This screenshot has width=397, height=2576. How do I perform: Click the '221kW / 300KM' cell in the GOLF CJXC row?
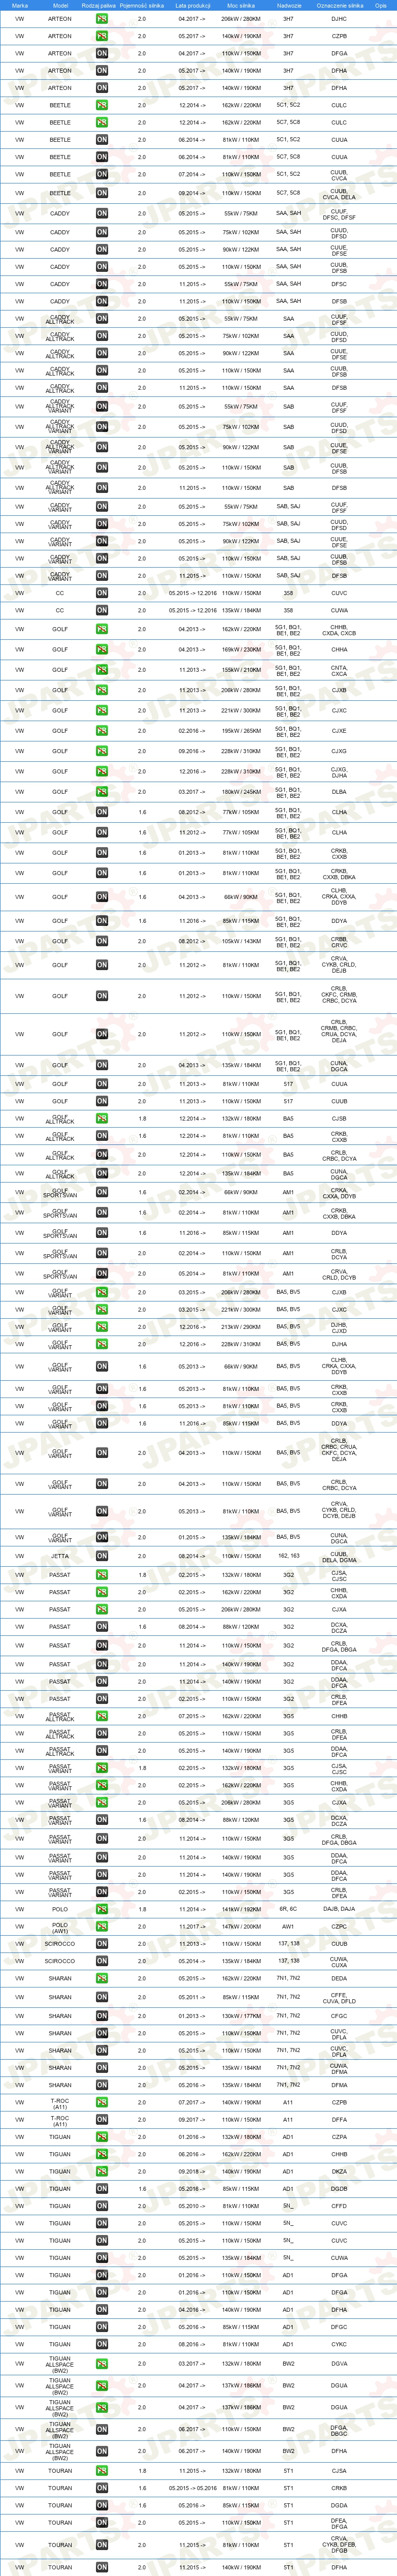click(241, 711)
